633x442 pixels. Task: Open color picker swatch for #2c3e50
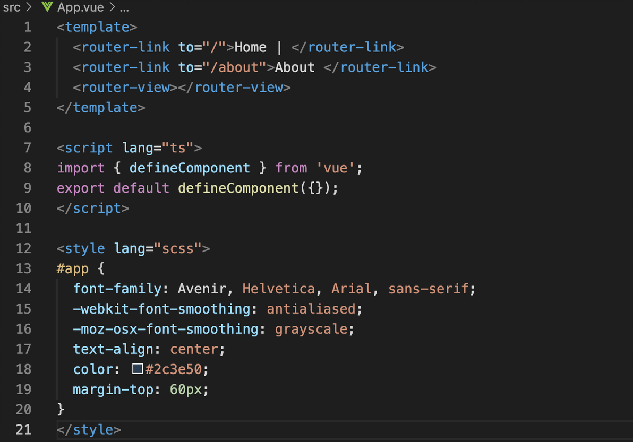138,369
